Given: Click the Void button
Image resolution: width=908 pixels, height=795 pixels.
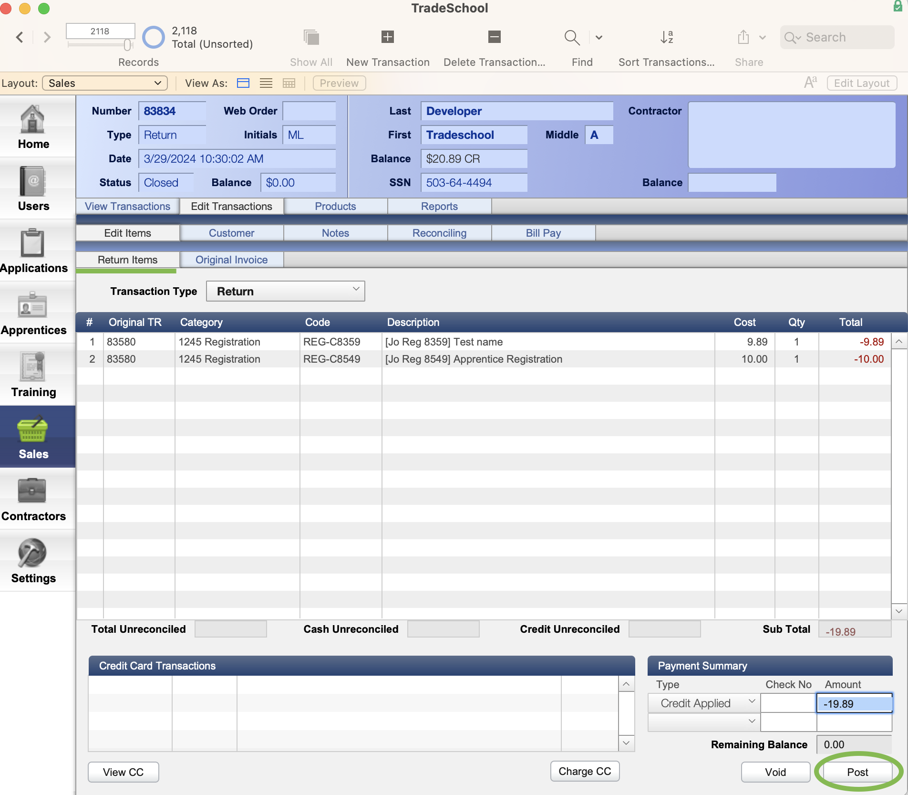Looking at the screenshot, I should click(775, 772).
